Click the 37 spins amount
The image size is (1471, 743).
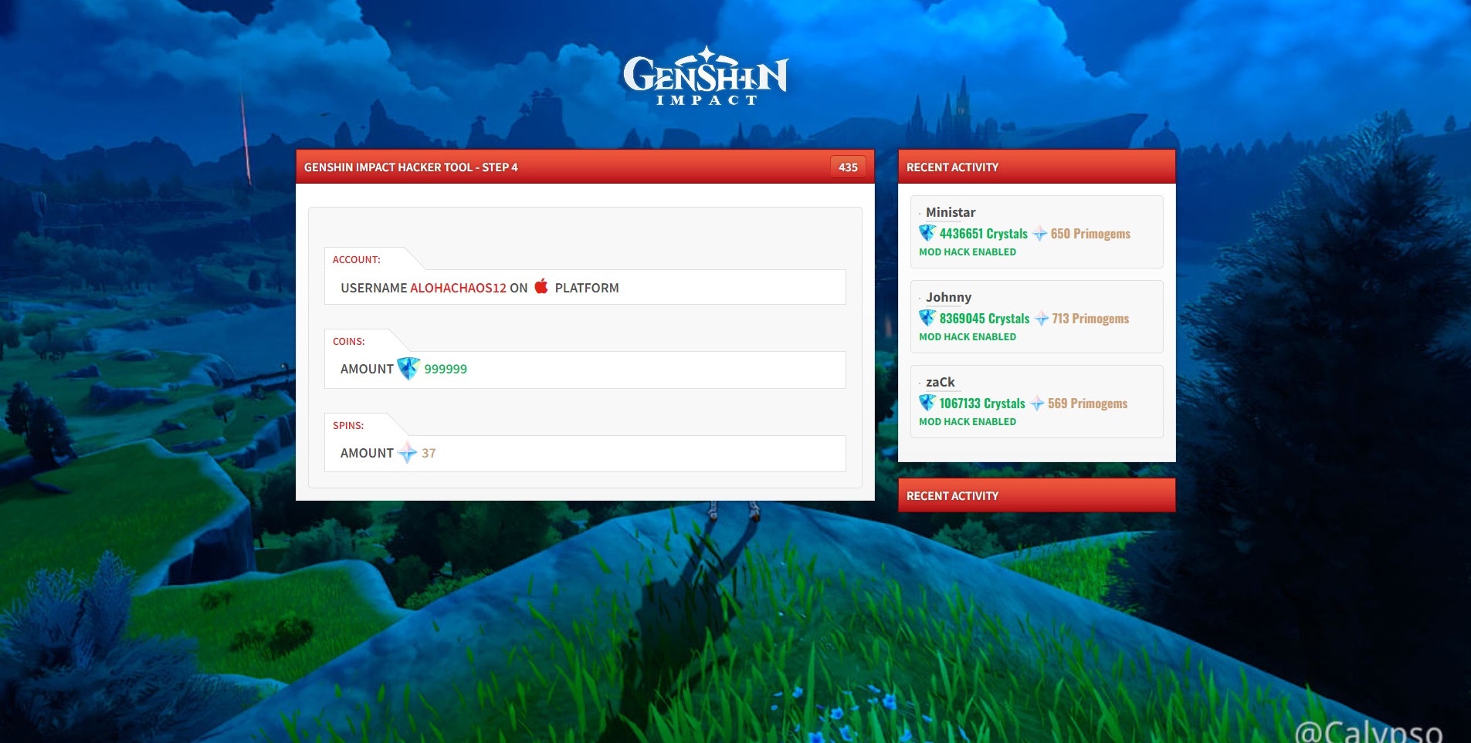[429, 453]
